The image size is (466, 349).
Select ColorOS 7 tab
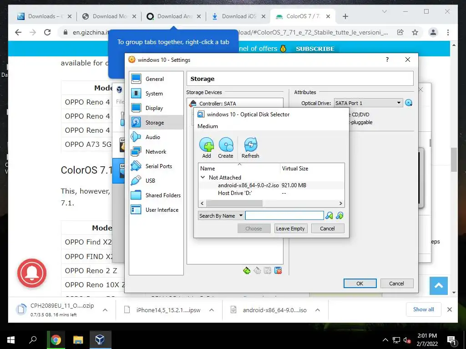coord(303,16)
